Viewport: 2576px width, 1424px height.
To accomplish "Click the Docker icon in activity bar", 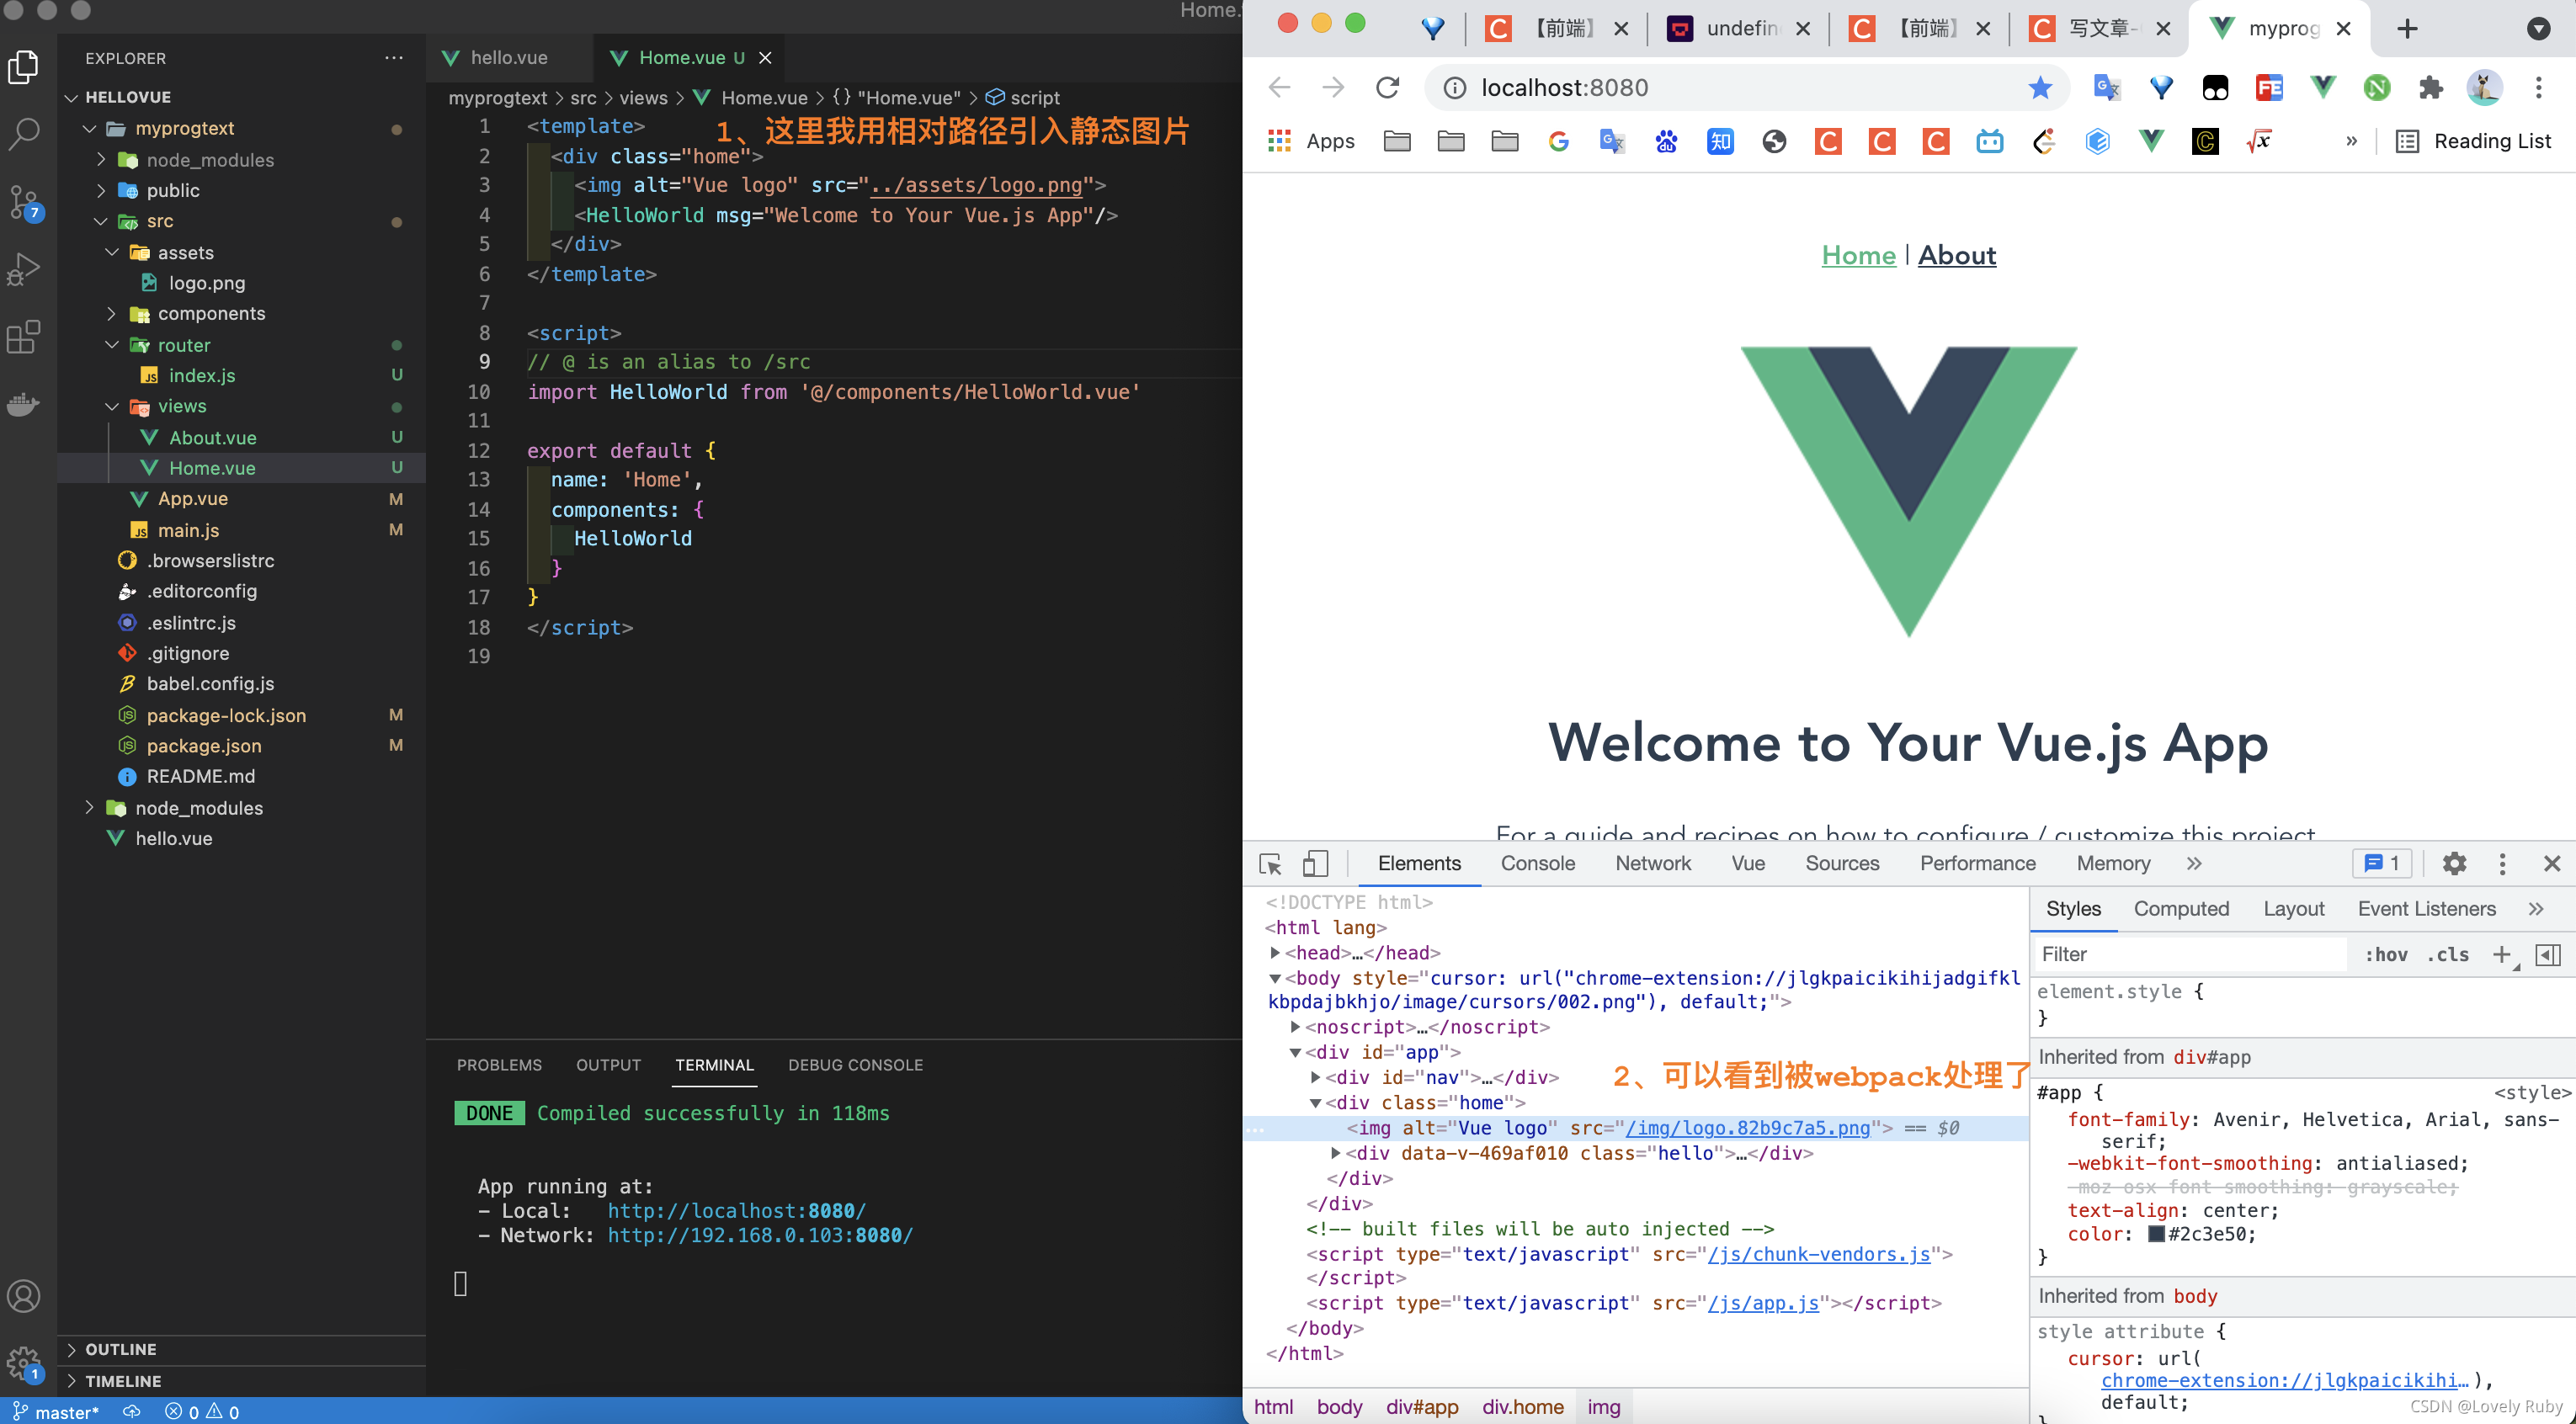I will 24,405.
